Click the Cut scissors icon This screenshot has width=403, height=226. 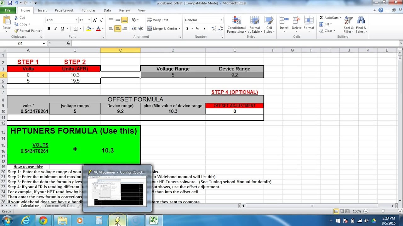tap(16, 18)
